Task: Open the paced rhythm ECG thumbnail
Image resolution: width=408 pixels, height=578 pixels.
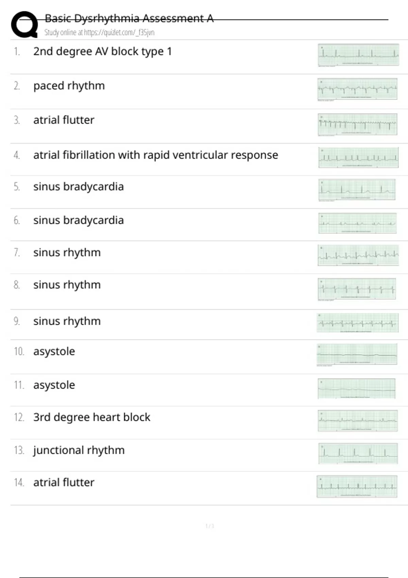Action: click(357, 89)
